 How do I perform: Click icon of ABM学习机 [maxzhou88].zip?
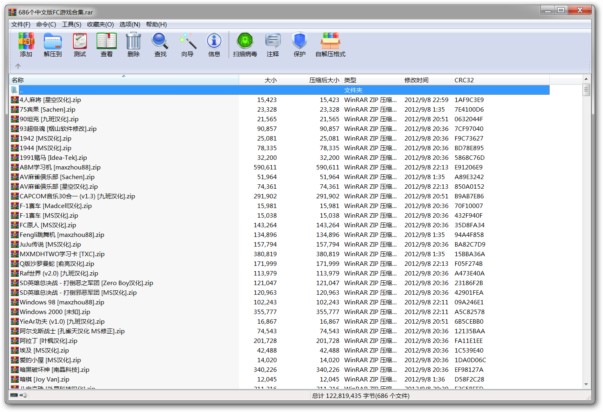[15, 167]
